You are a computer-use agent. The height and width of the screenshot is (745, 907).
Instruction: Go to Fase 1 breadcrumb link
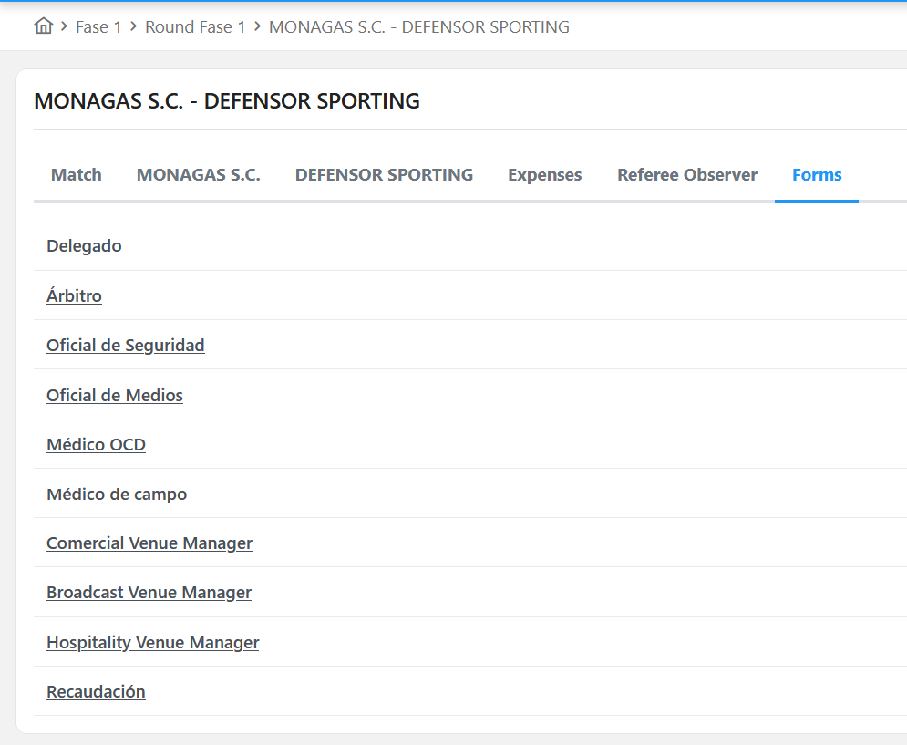98,27
